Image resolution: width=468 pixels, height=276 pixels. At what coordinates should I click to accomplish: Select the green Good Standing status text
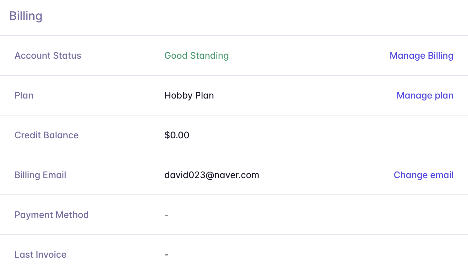[196, 56]
